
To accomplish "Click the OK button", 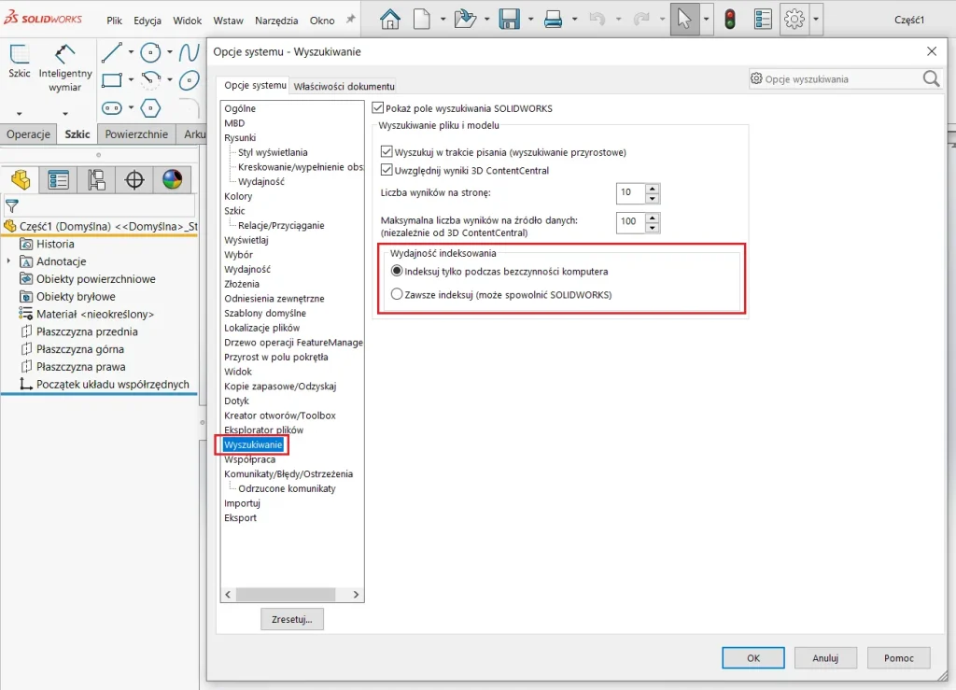I will coord(753,657).
